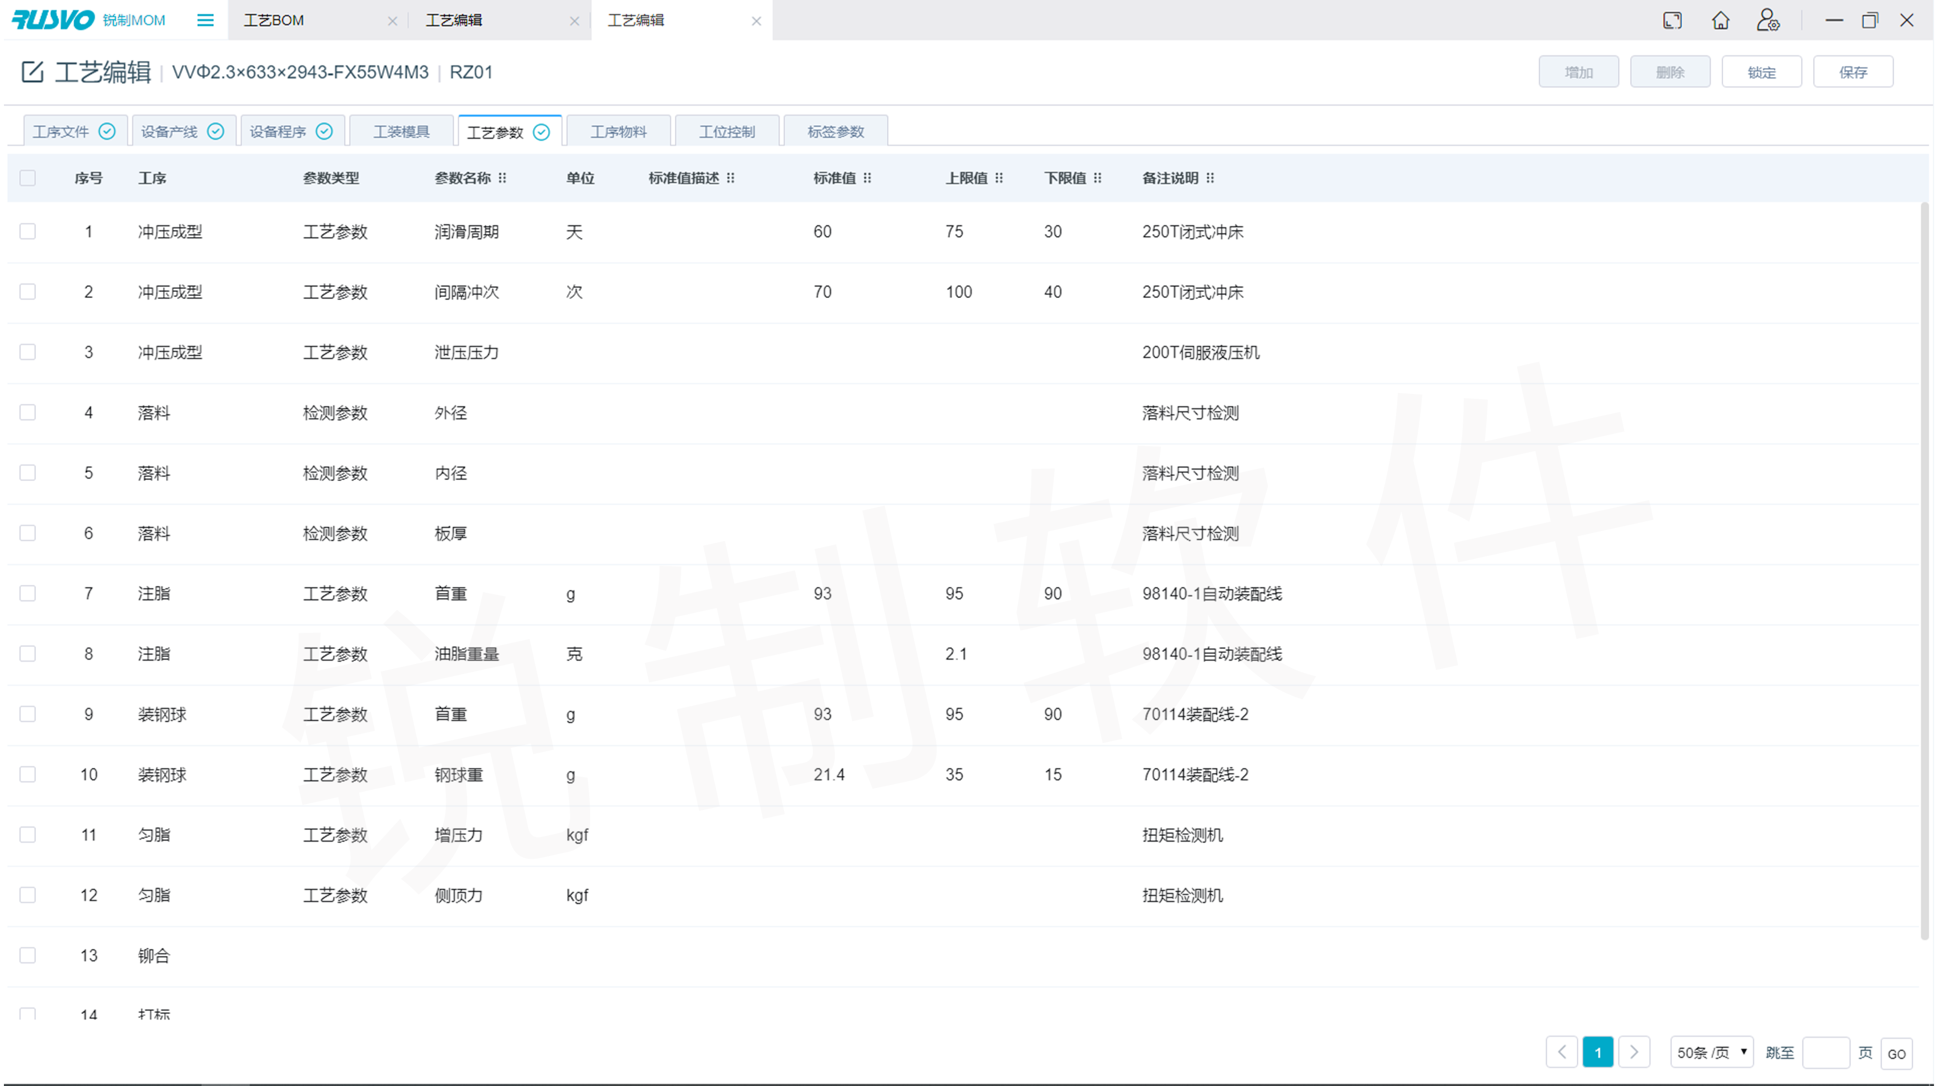The width and height of the screenshot is (1938, 1086).
Task: Open the user settings icon
Action: click(1767, 21)
